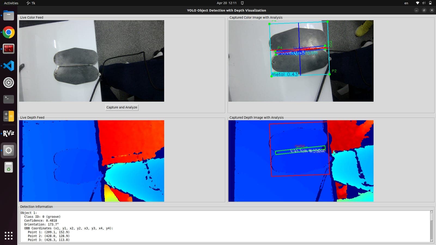Open the en keyboard layout indicator
436x245 pixels.
[406, 3]
